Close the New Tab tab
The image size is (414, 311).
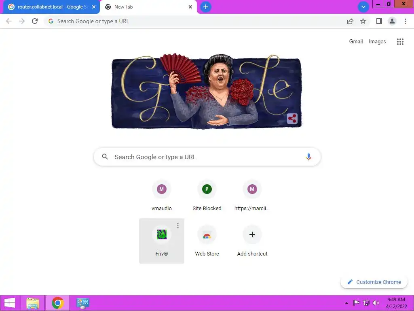[x=190, y=7]
